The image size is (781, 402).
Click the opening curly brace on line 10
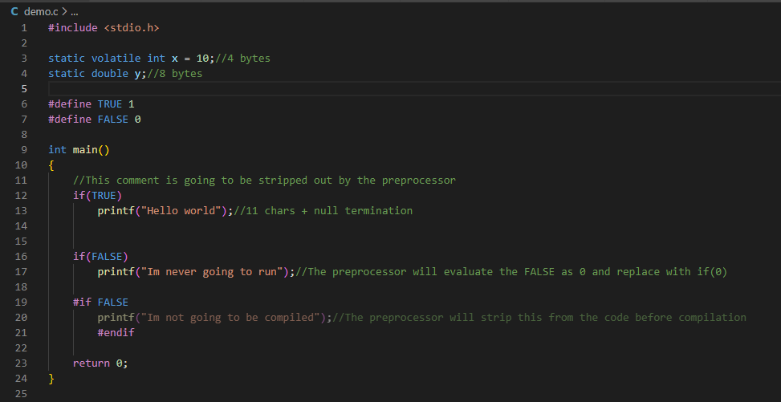51,164
